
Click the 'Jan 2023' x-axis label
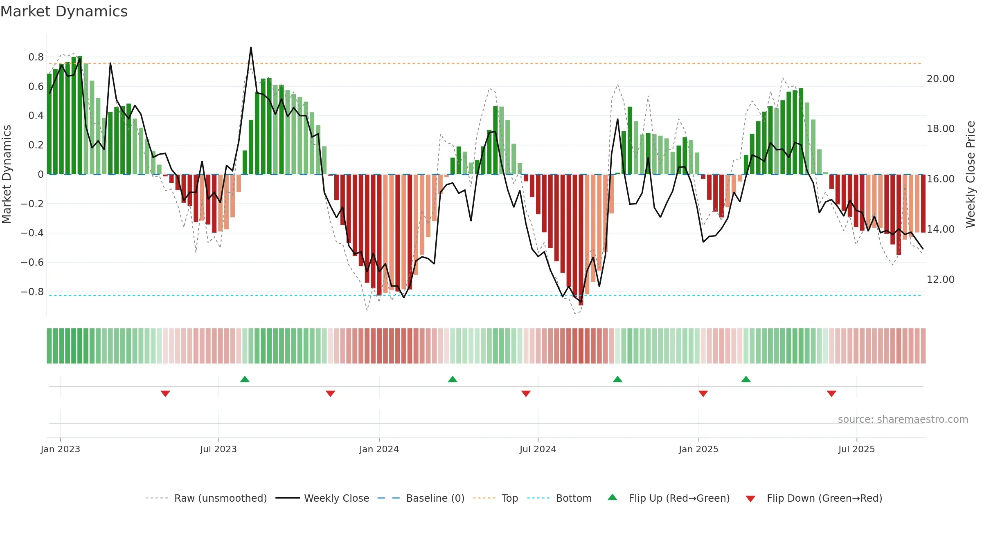click(x=61, y=449)
